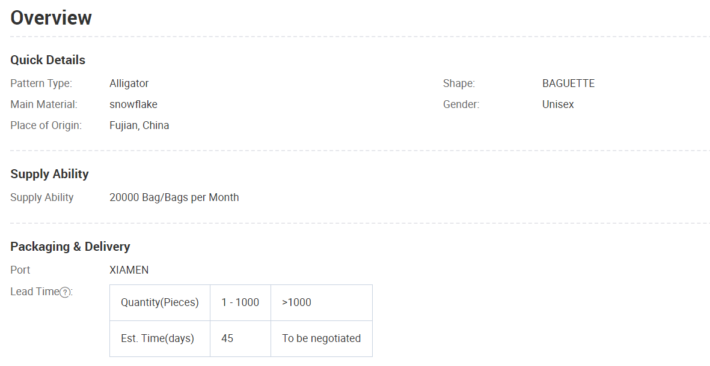
Task: Click the Pattern Type label
Action: tap(41, 83)
